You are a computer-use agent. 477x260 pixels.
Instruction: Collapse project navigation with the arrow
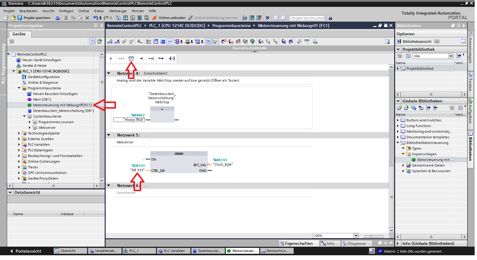pyautogui.click(x=101, y=26)
